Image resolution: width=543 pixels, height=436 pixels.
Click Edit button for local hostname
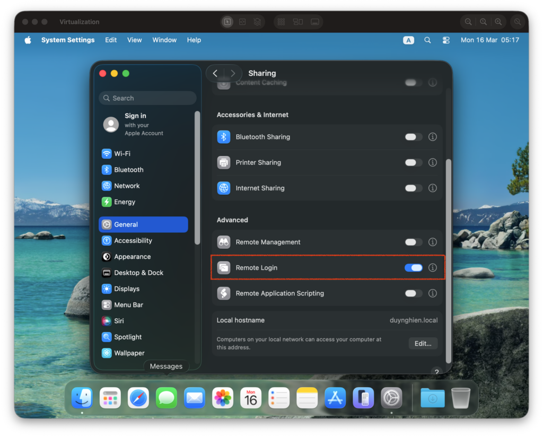click(423, 344)
